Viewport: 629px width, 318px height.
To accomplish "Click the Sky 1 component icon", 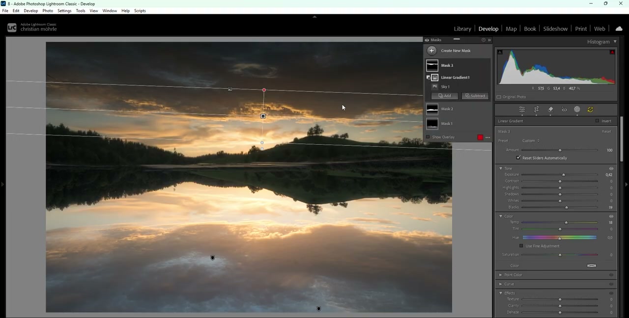I will click(x=435, y=86).
